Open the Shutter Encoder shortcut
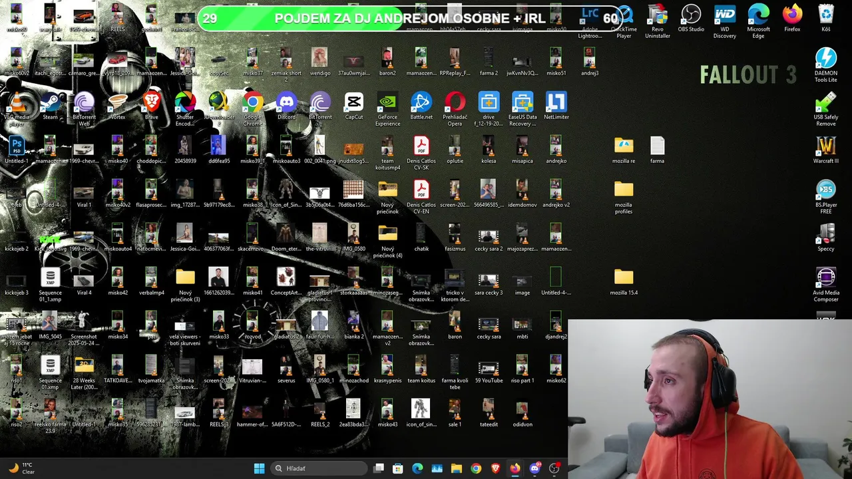The height and width of the screenshot is (479, 852). coord(185,108)
